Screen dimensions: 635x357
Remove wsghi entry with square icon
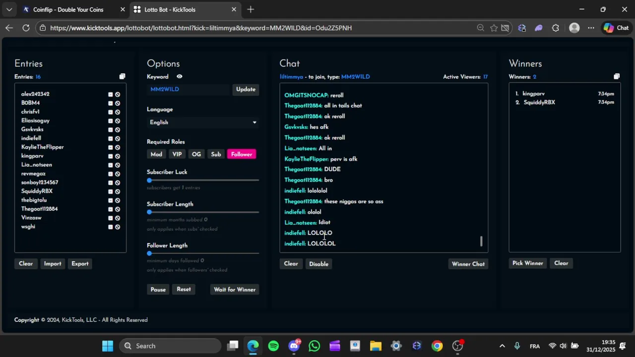[111, 227]
